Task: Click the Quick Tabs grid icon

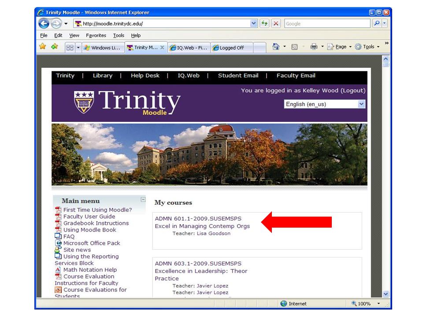Action: tap(70, 48)
